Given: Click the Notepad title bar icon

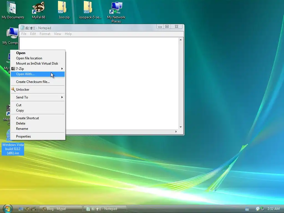Looking at the screenshot, I should (x=22, y=28).
